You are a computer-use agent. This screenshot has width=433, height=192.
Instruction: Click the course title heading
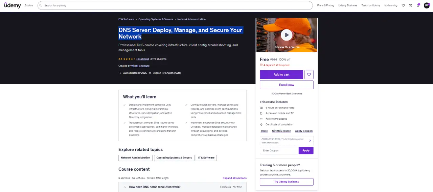tap(180, 33)
